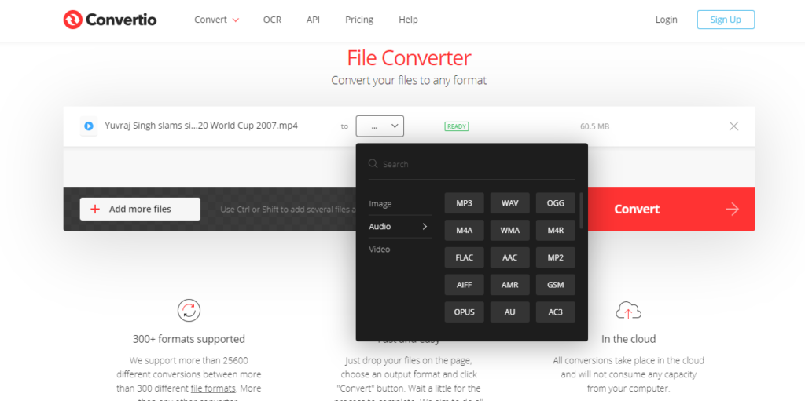Click the arrow icon on the Convert button
Screen dimensions: 805x401
(732, 210)
